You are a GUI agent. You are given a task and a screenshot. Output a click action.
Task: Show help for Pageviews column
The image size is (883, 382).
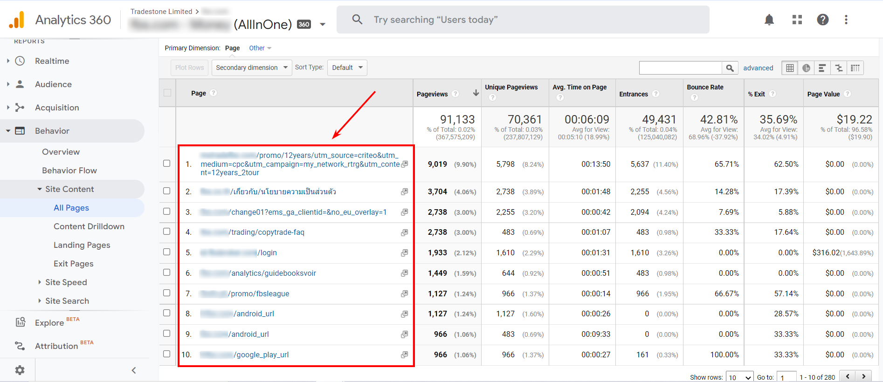pyautogui.click(x=455, y=94)
